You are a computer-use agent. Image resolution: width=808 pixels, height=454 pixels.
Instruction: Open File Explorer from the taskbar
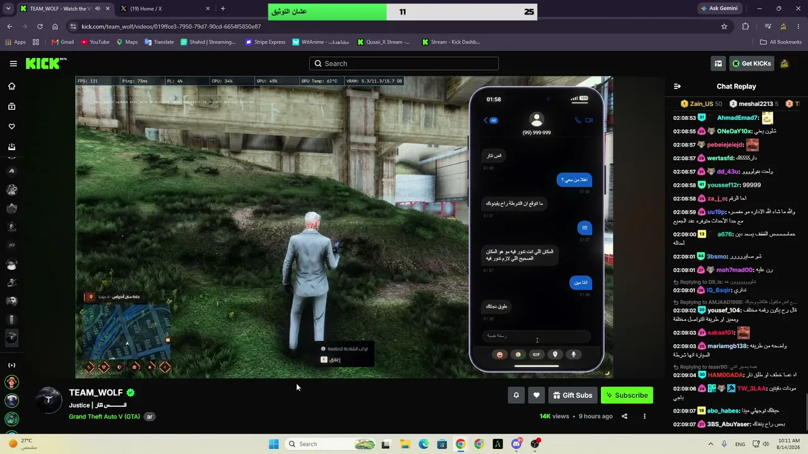(405, 444)
